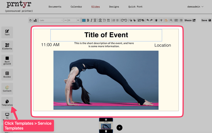
Task: Open the Calendar menu item
Action: click(76, 7)
